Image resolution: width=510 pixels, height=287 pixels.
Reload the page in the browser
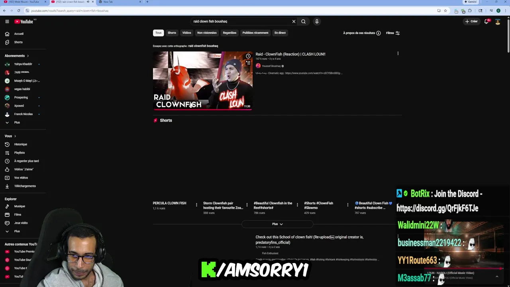pos(18,11)
